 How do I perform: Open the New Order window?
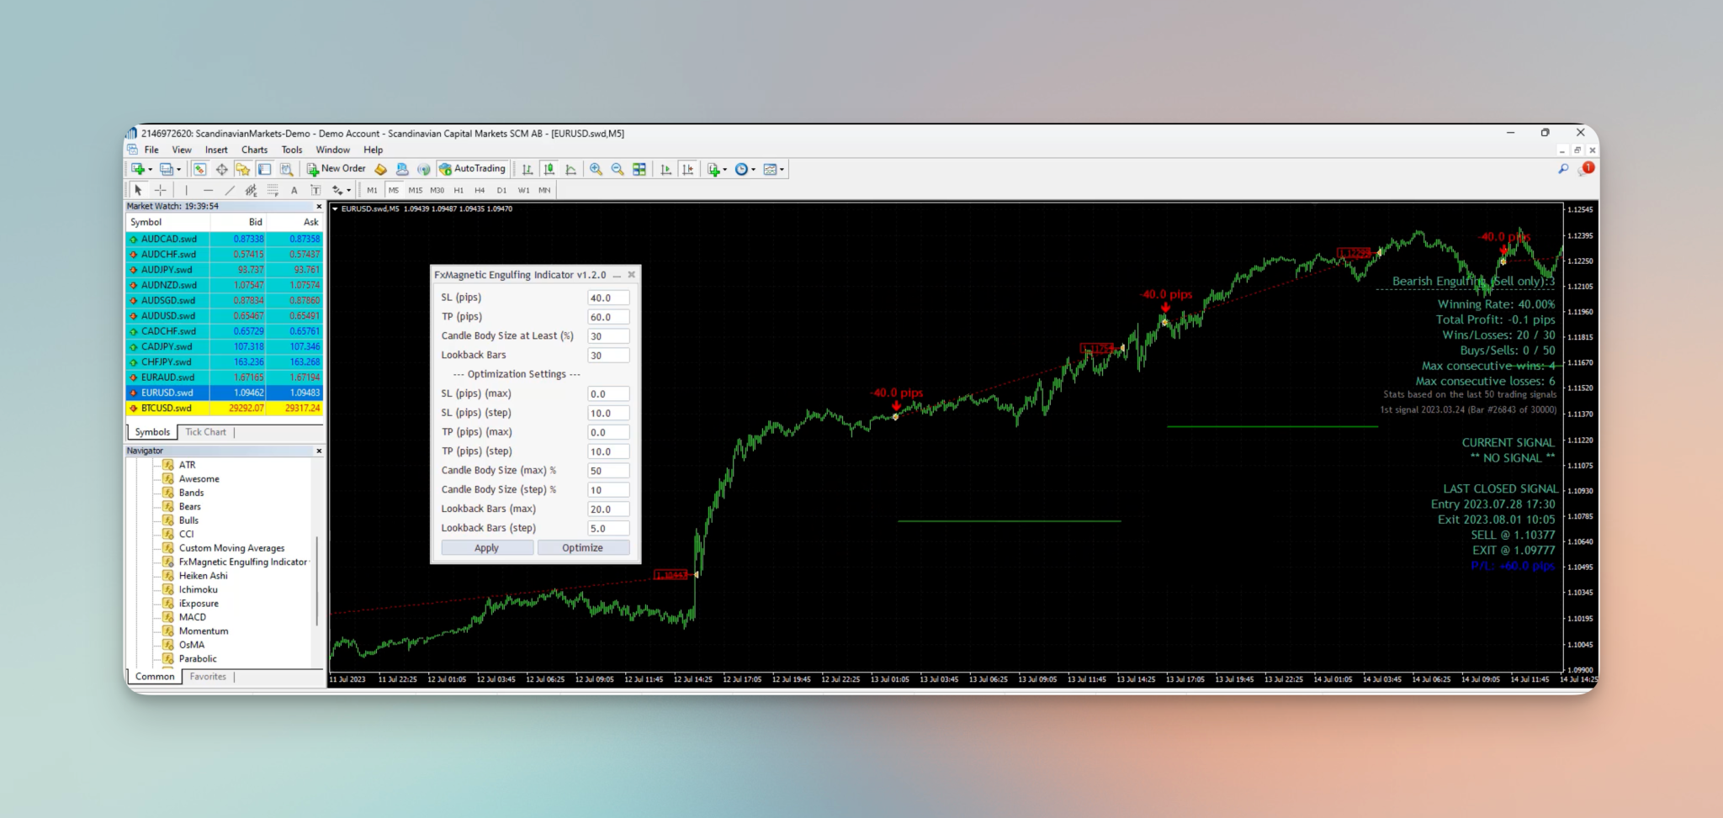335,169
